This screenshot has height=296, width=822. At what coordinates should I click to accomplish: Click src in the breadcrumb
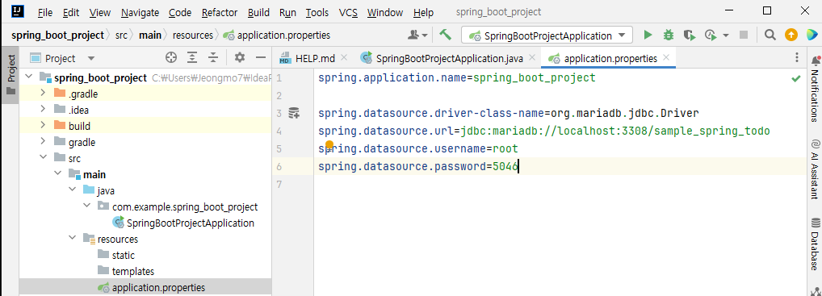(121, 35)
